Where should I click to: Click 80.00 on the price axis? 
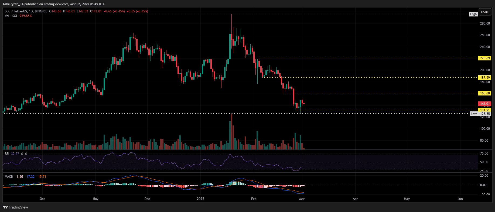click(485, 141)
